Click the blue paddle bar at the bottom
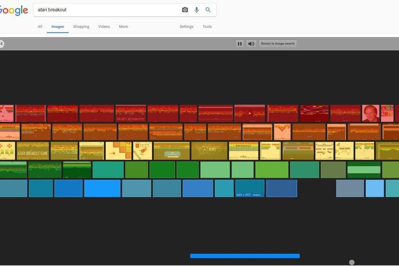The width and height of the screenshot is (399, 266). click(245, 256)
